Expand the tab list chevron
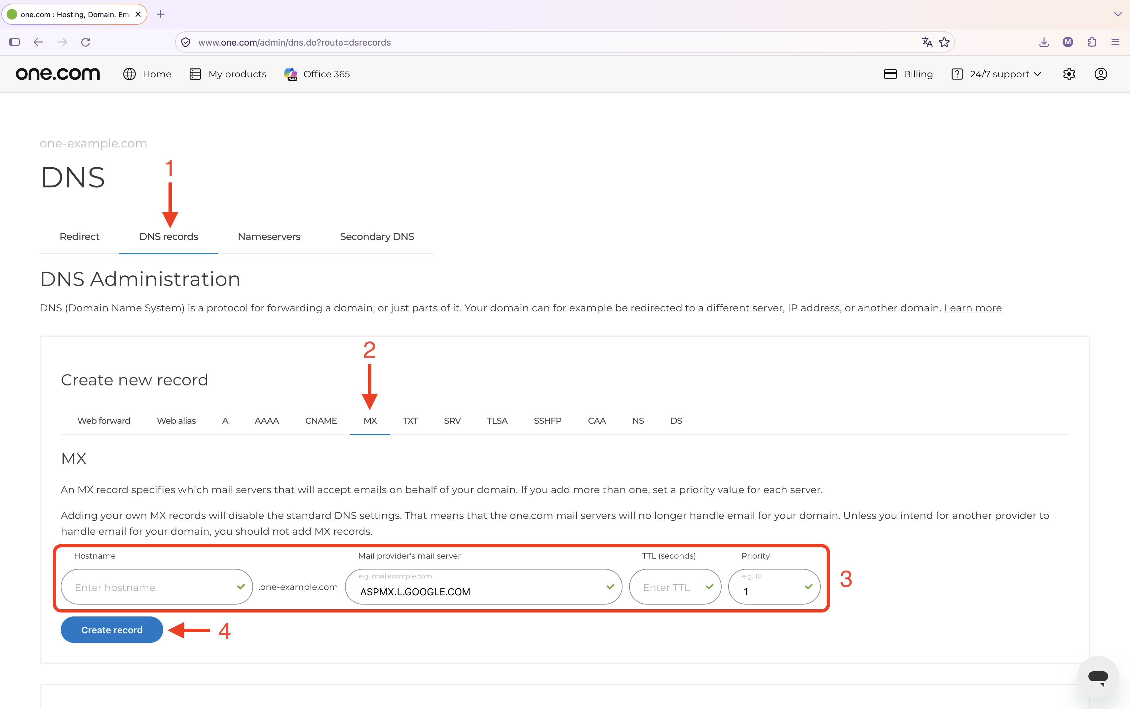 [x=1118, y=15]
